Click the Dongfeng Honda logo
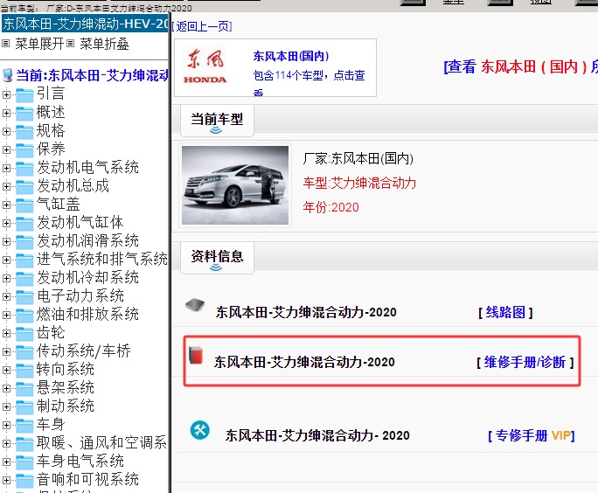This screenshot has height=493, width=598. point(205,66)
